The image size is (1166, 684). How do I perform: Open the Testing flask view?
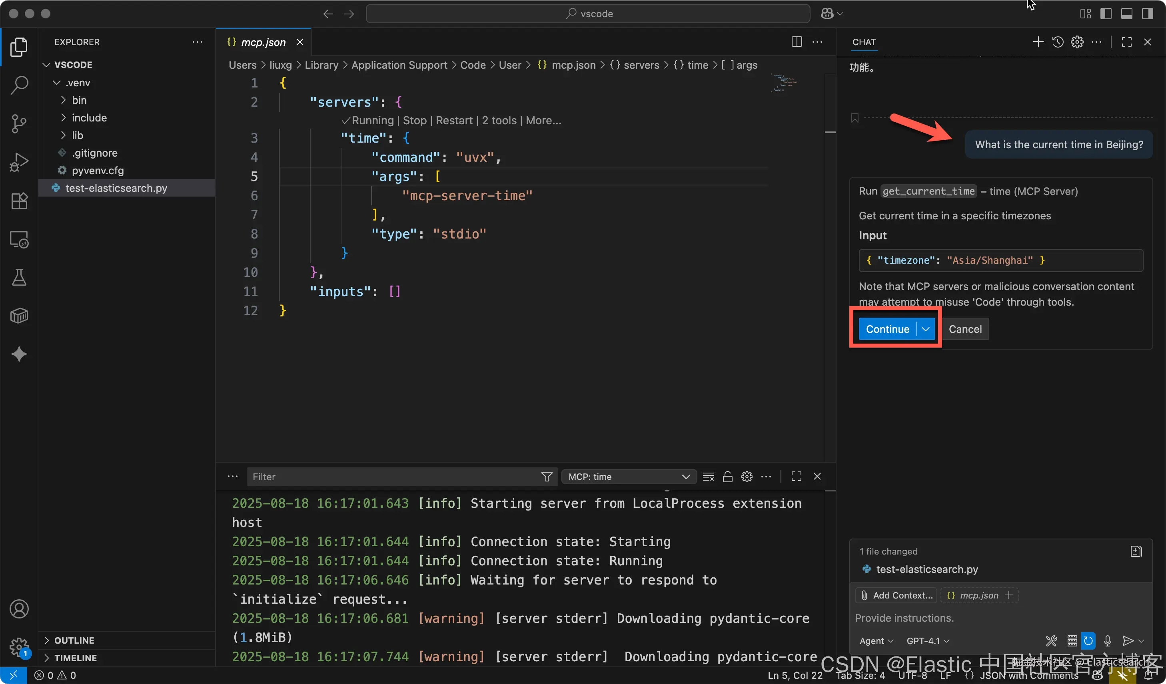[x=19, y=277]
